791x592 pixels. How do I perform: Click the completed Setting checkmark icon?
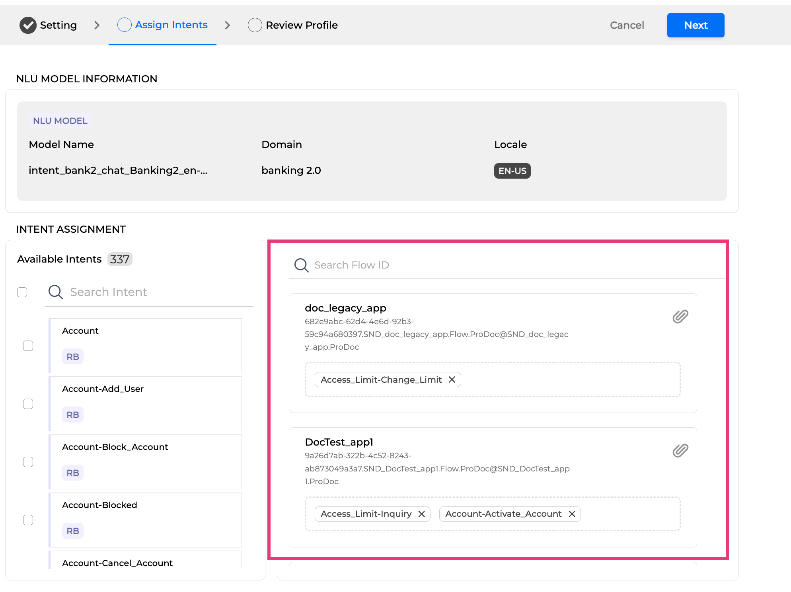click(x=28, y=25)
